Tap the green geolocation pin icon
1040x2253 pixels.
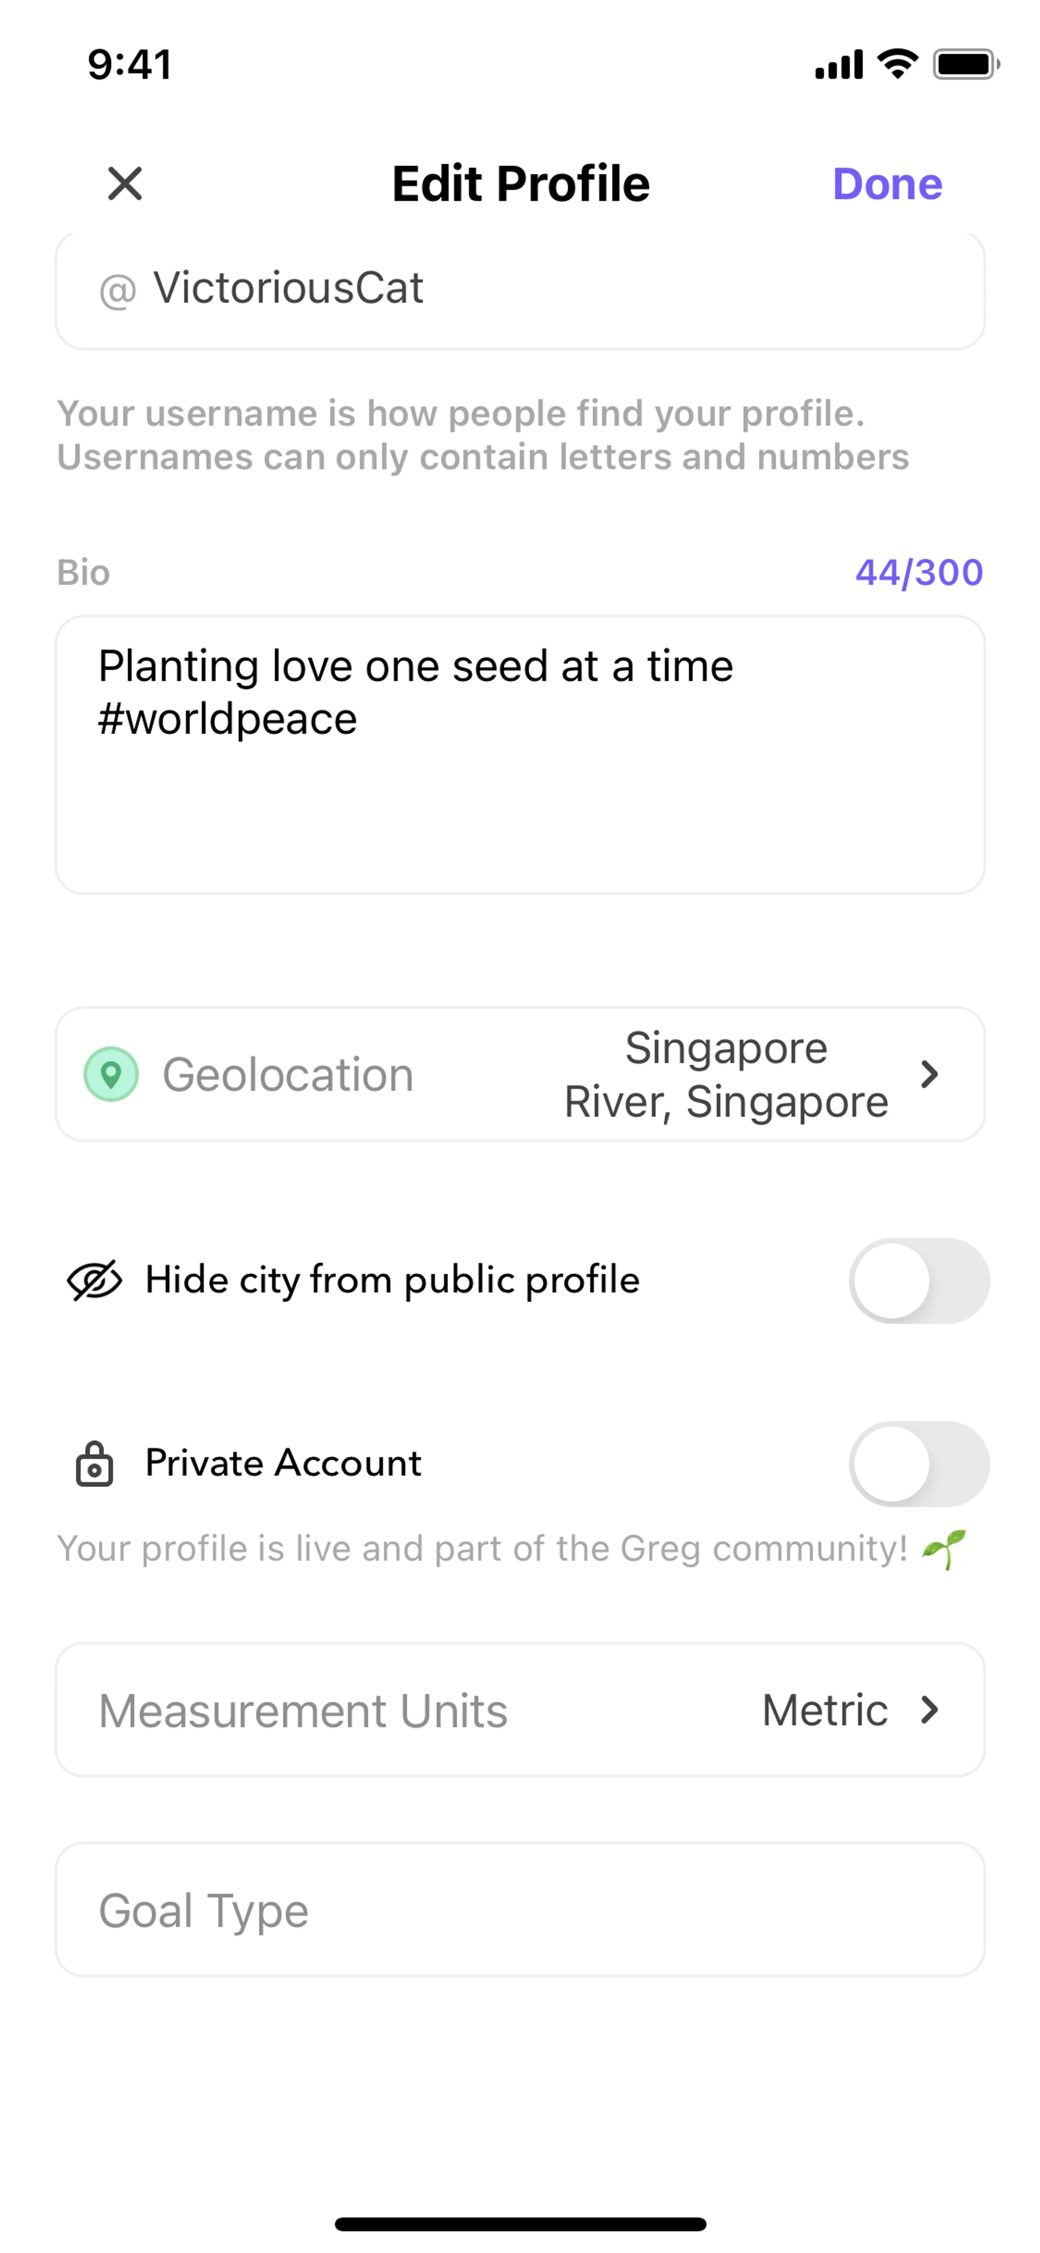(111, 1074)
